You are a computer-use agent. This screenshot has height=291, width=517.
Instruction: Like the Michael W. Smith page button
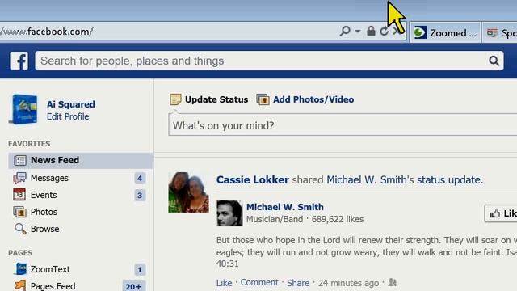click(x=501, y=213)
